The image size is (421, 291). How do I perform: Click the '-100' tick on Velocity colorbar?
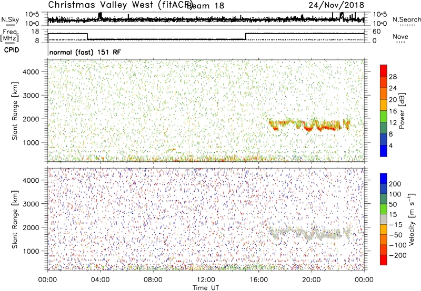pyautogui.click(x=398, y=245)
